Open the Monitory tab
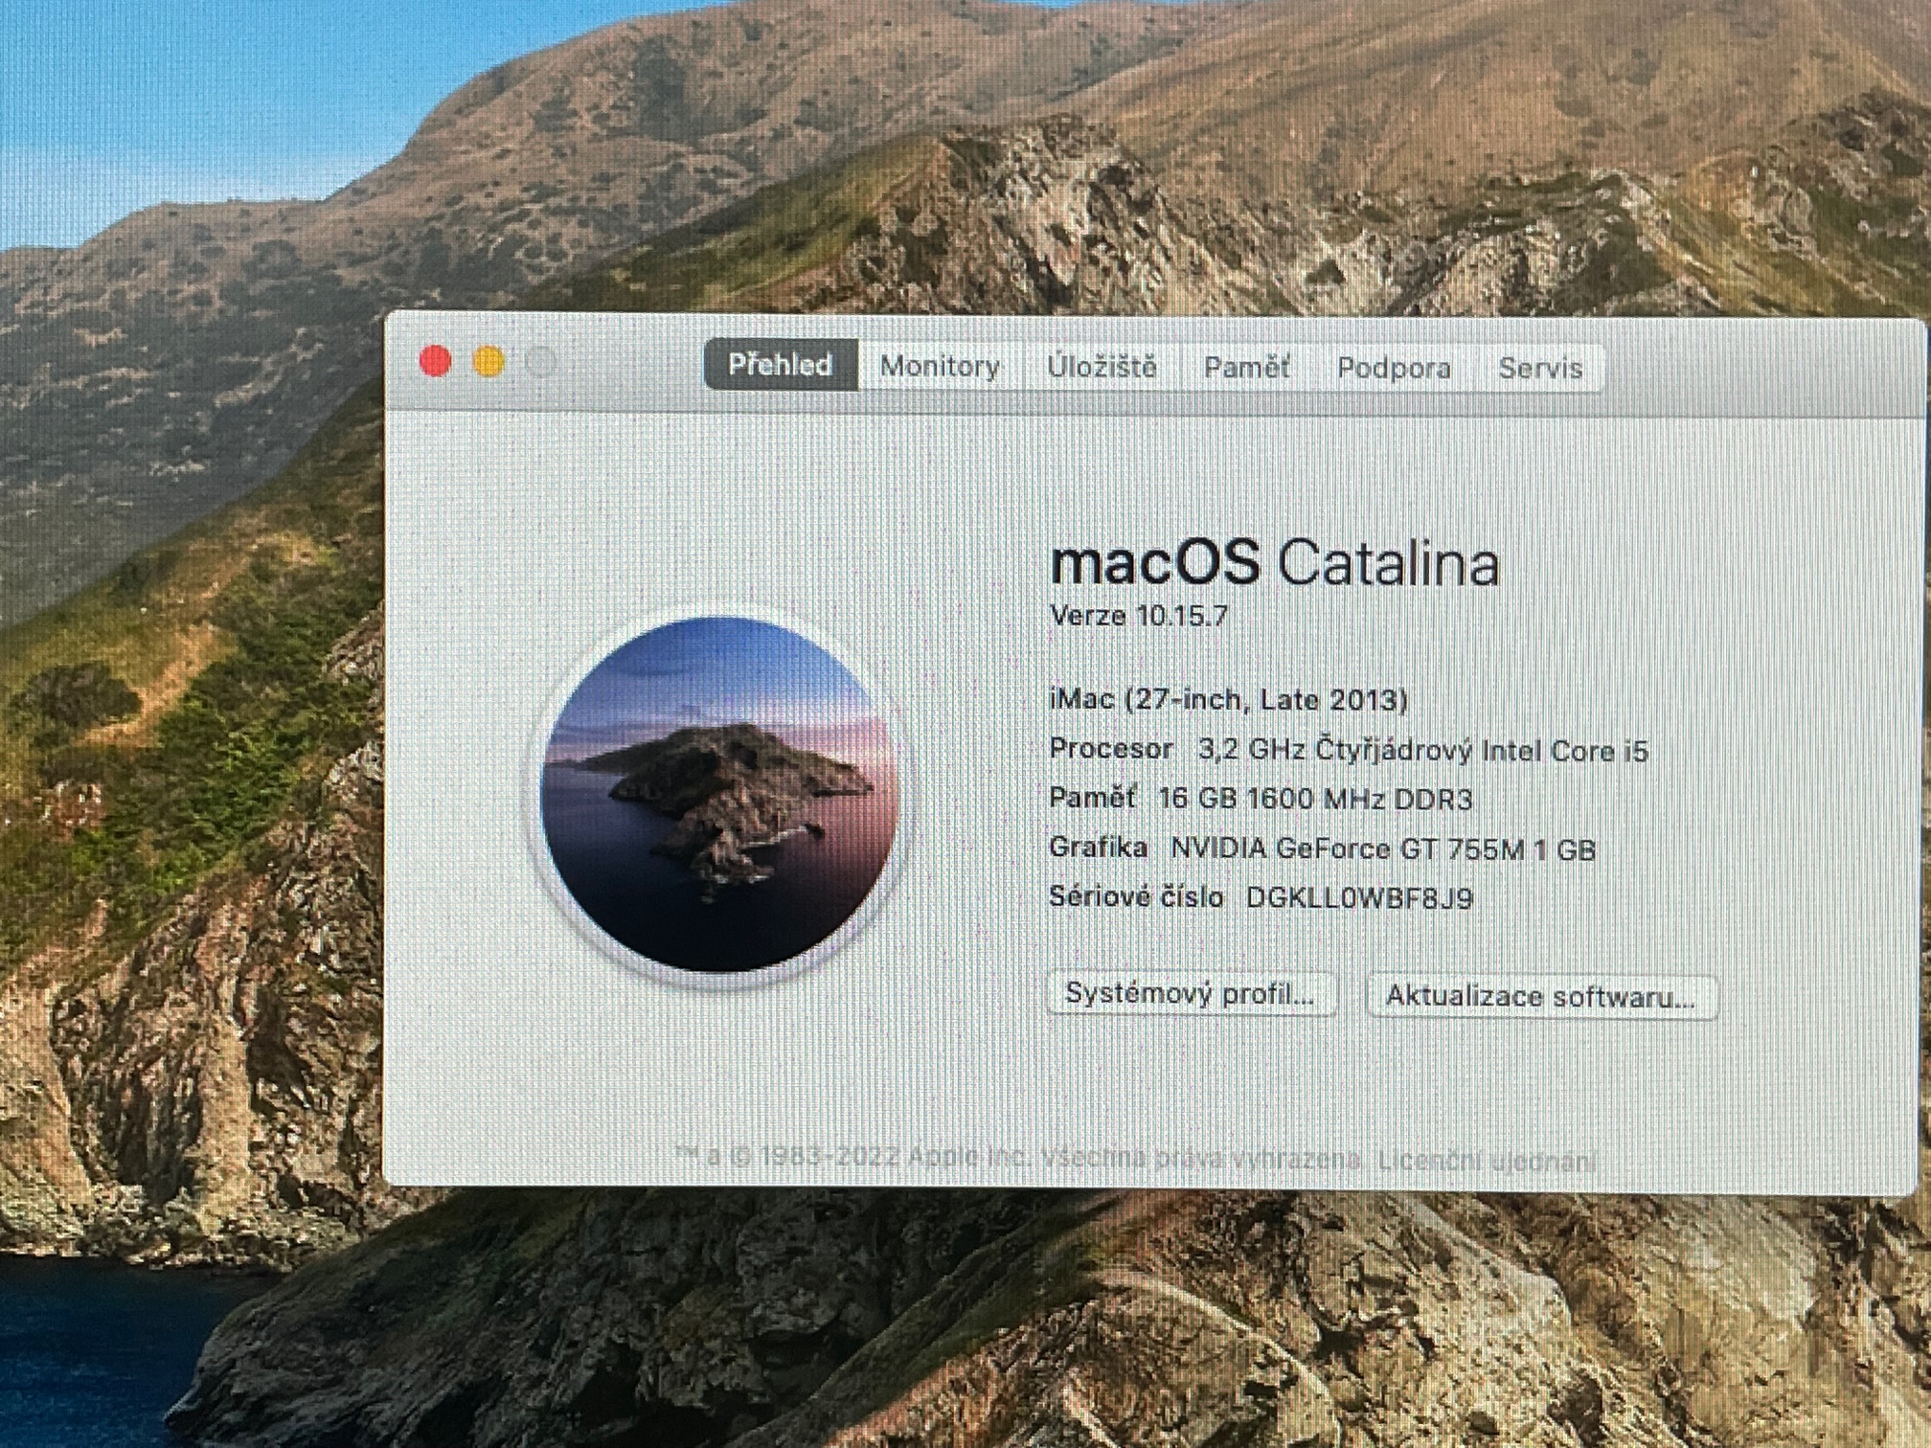This screenshot has width=1931, height=1448. coord(940,367)
